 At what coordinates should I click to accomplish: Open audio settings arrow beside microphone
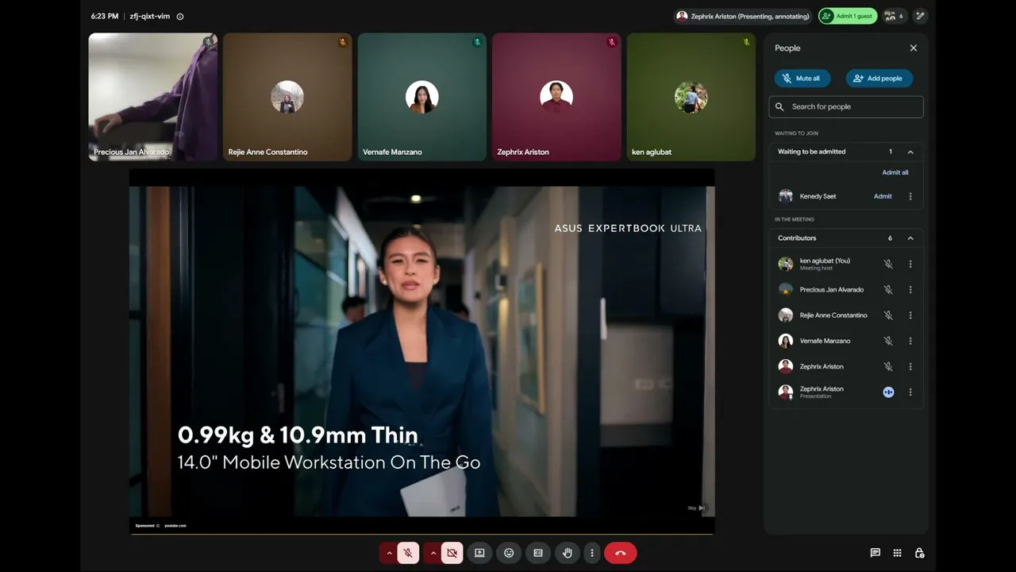pos(389,553)
